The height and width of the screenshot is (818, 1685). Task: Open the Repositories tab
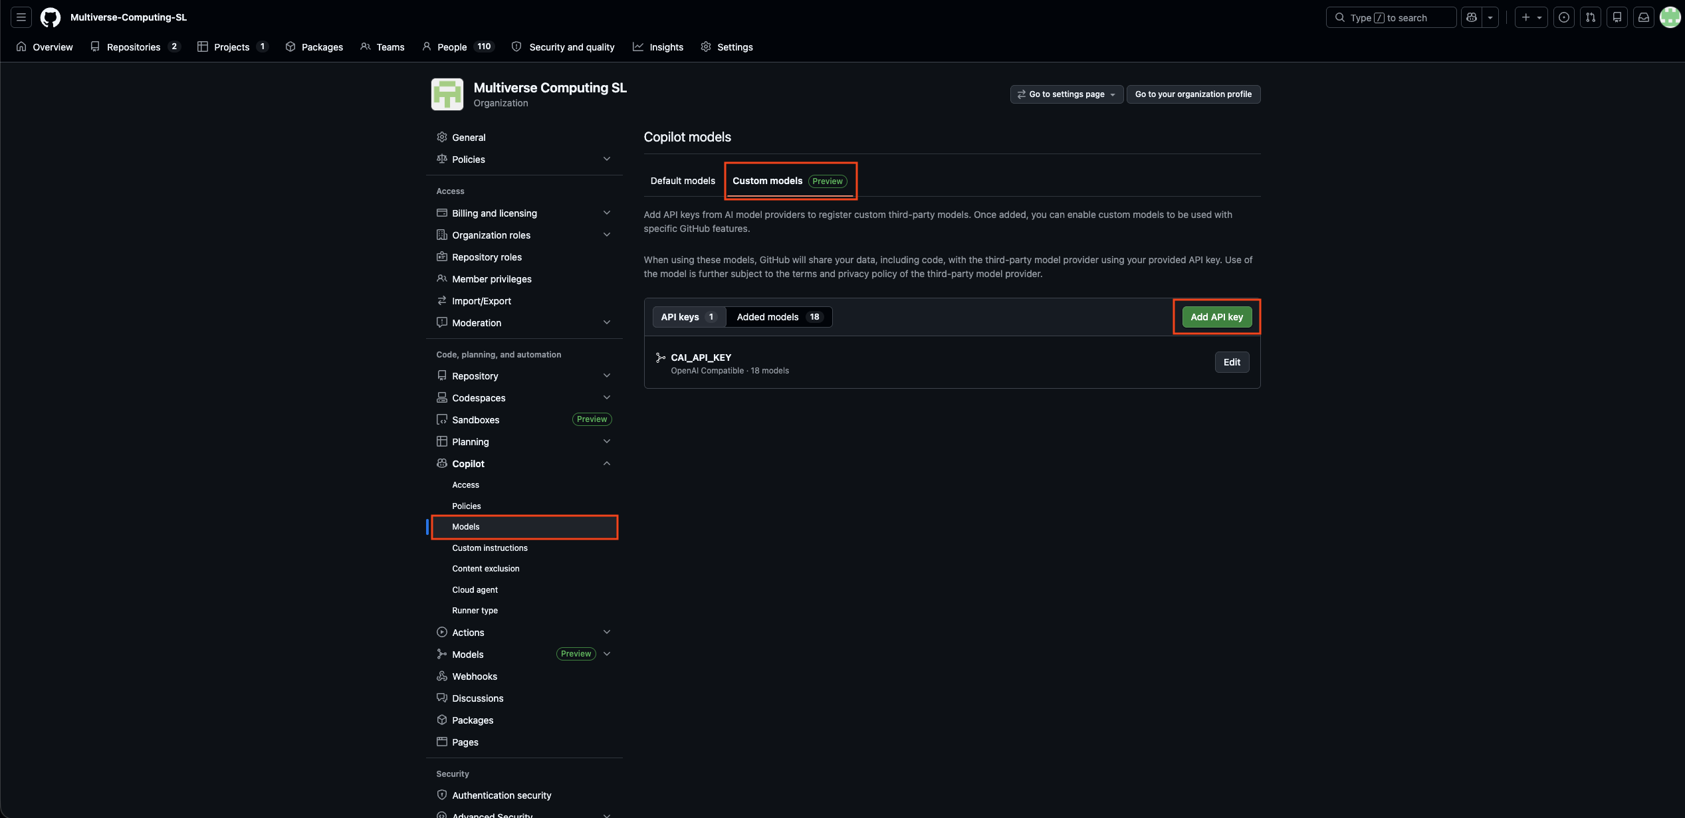(136, 47)
